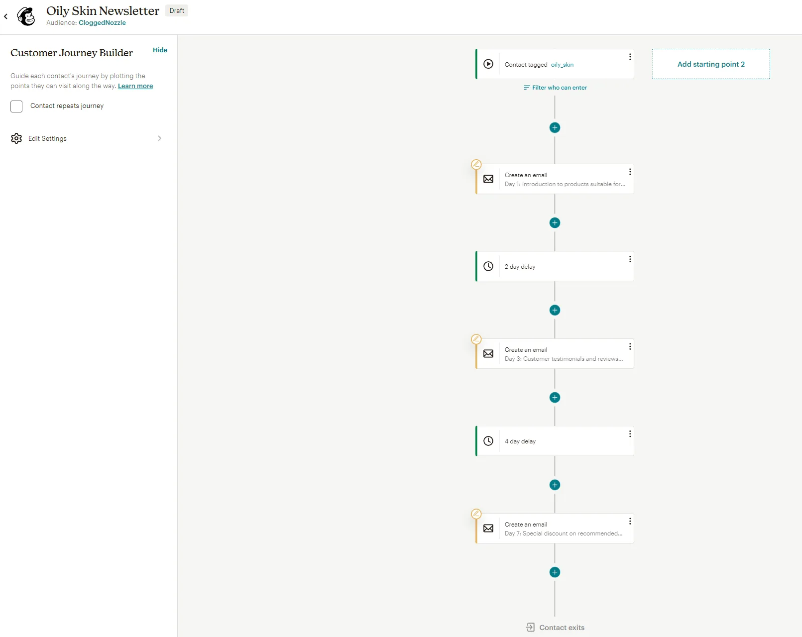802x637 pixels.
Task: Click the Edit Settings gear icon
Action: [x=16, y=138]
